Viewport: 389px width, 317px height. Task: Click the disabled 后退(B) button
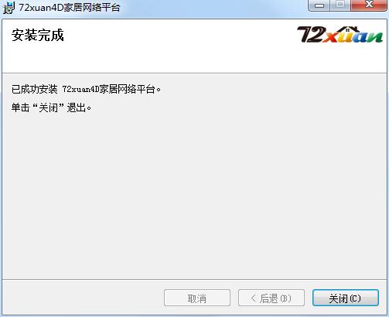click(271, 298)
